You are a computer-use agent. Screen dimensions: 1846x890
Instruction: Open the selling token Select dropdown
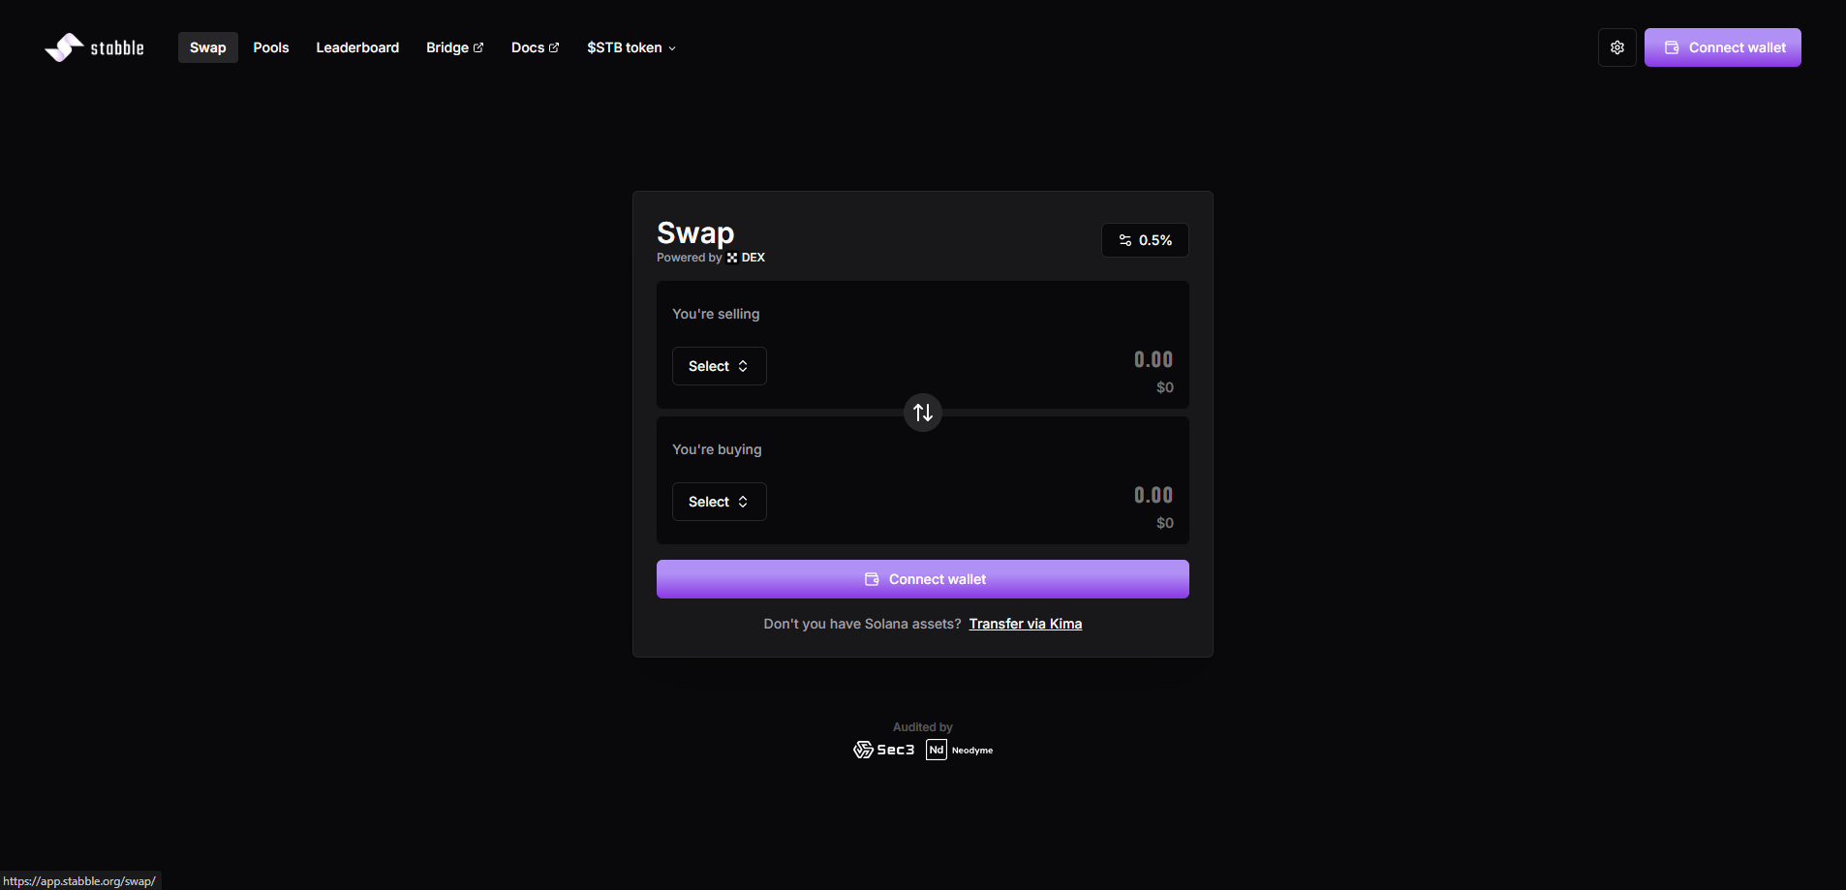pyautogui.click(x=719, y=366)
